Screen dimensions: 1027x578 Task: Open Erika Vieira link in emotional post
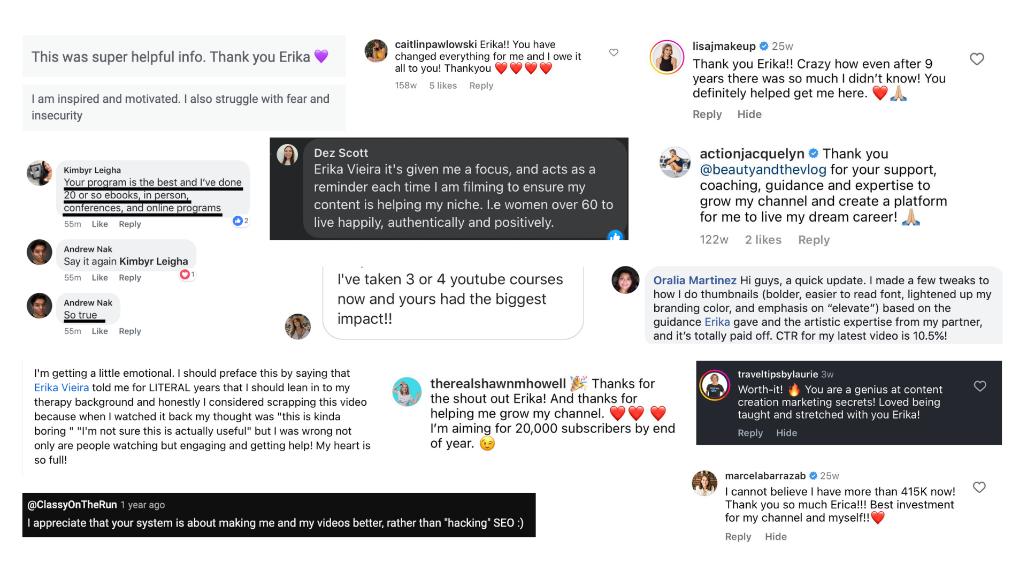pos(62,387)
